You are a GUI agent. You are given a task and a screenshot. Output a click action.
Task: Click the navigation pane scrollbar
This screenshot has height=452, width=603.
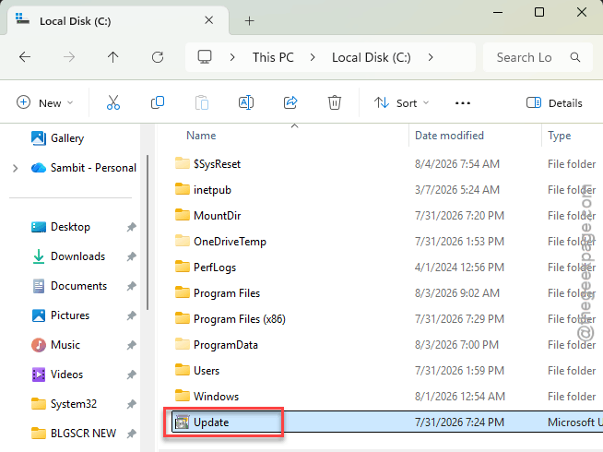[x=148, y=232]
